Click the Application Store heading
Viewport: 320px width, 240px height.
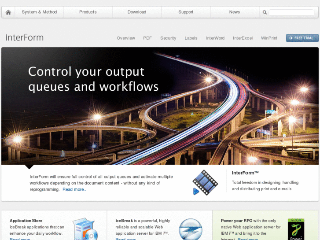[x=26, y=221]
